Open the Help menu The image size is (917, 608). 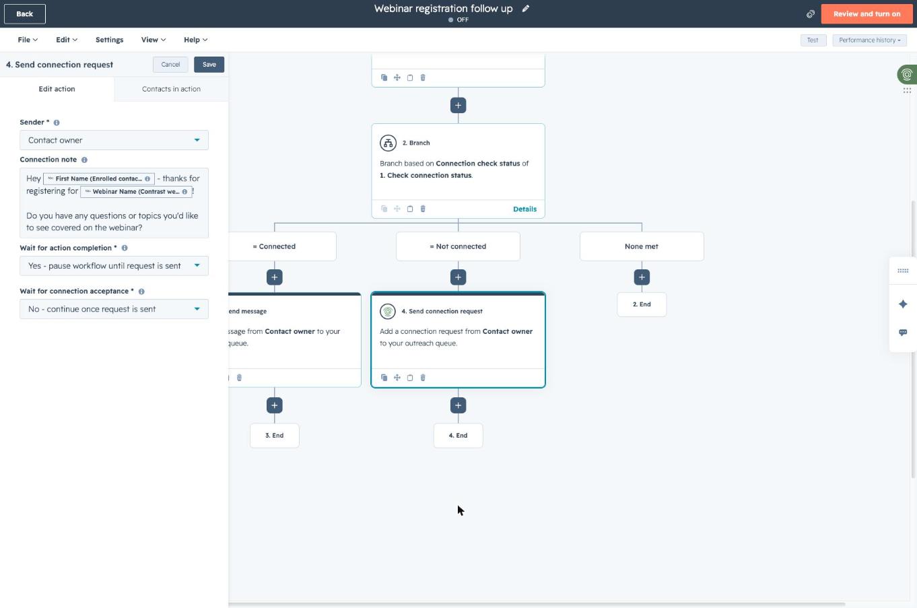coord(195,40)
